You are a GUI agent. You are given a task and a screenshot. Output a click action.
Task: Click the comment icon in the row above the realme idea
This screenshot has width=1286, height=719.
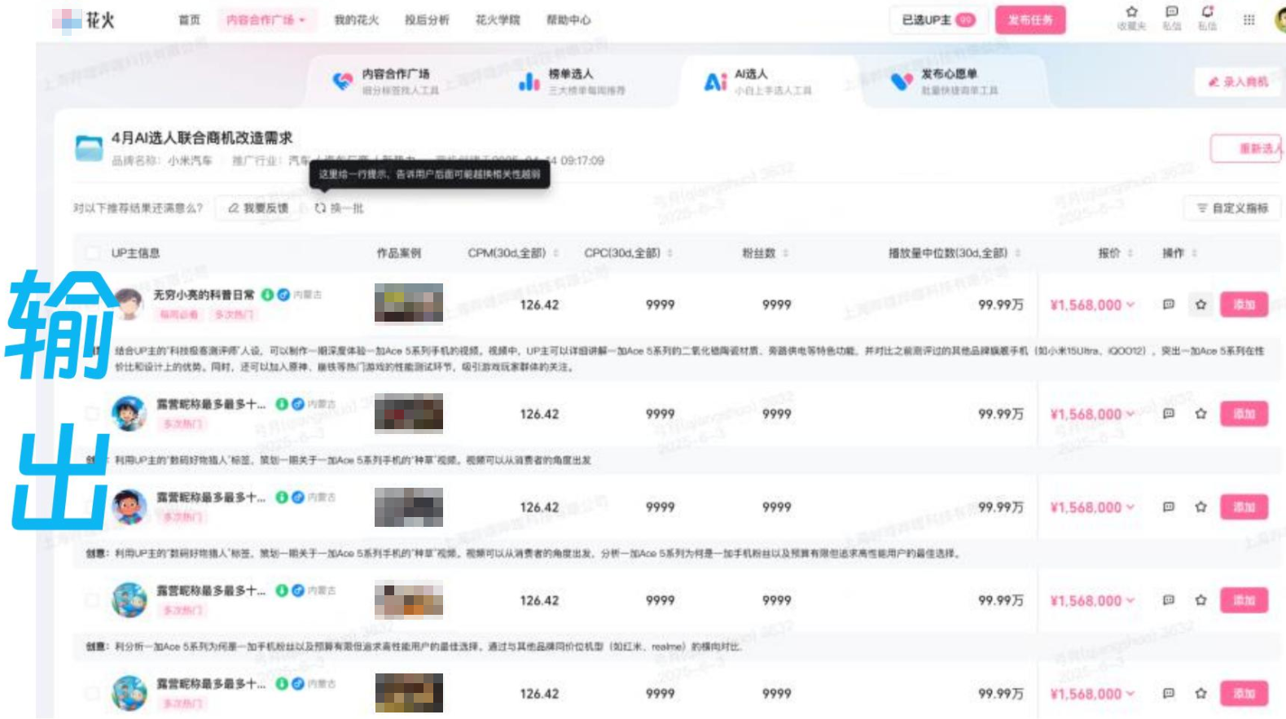click(1168, 600)
